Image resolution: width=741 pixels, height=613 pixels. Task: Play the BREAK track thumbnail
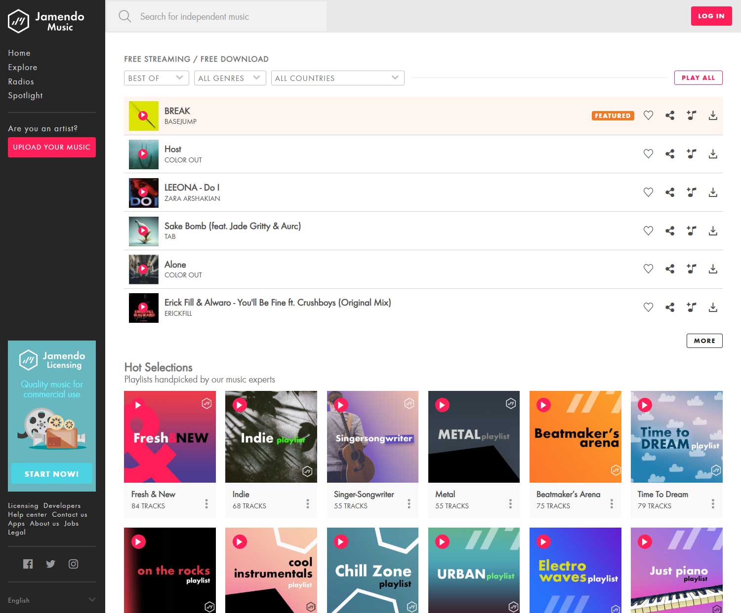[x=143, y=115]
